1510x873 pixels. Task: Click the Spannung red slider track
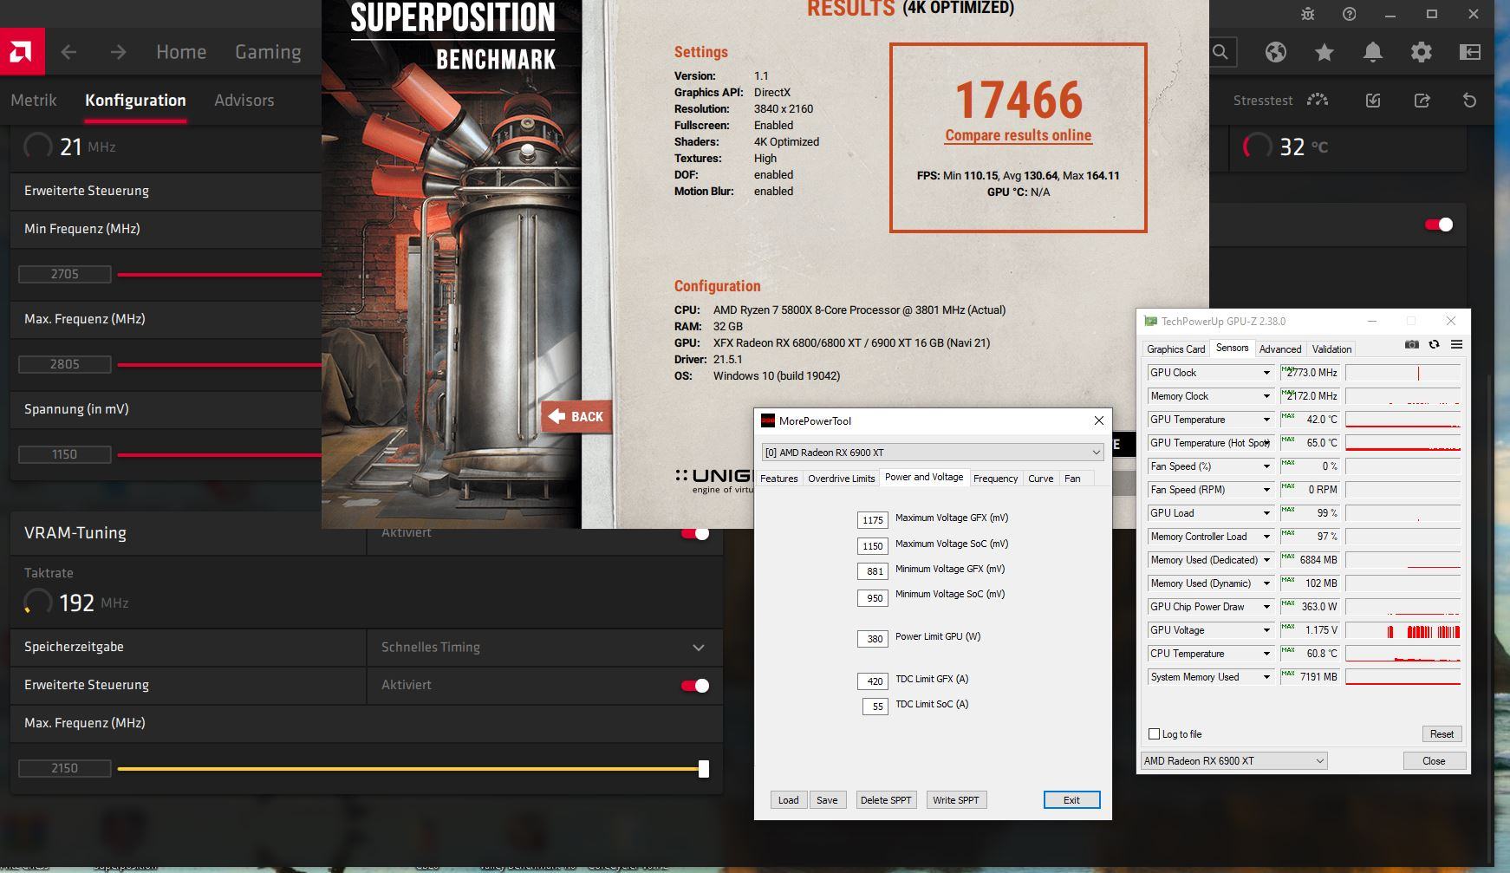point(219,454)
